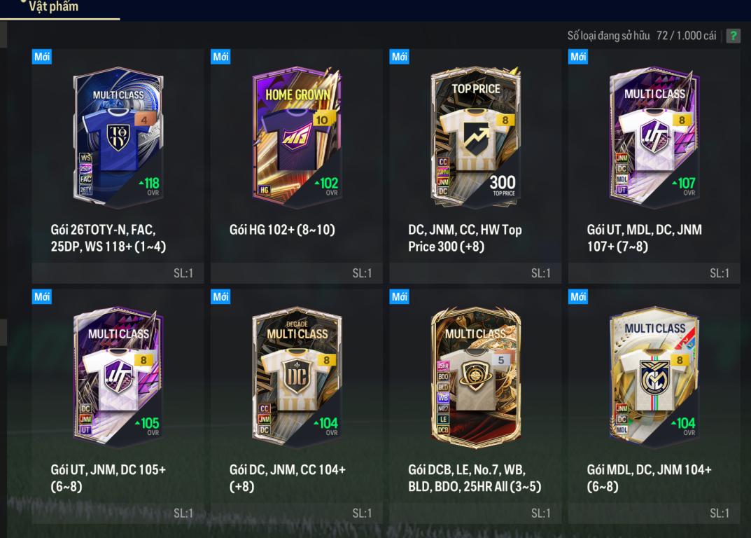Select the Multi Class 107 OVR pack card
The image size is (751, 538).
point(654,137)
